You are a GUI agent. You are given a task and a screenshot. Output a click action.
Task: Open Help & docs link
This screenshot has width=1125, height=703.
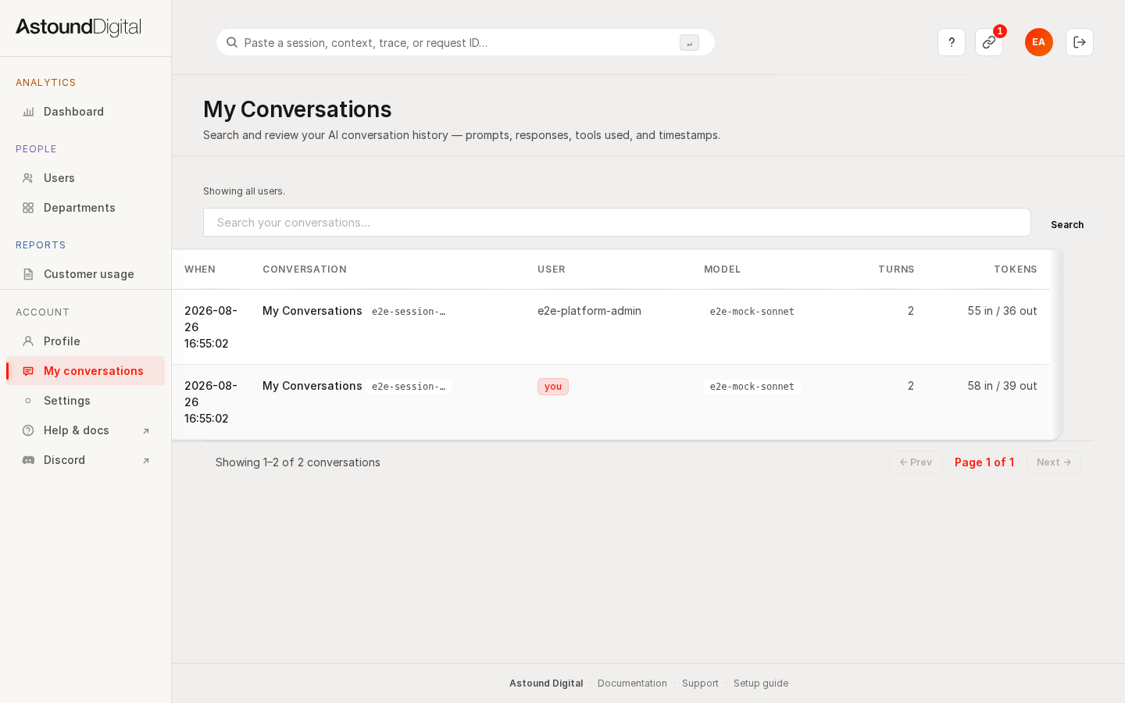[x=86, y=430]
